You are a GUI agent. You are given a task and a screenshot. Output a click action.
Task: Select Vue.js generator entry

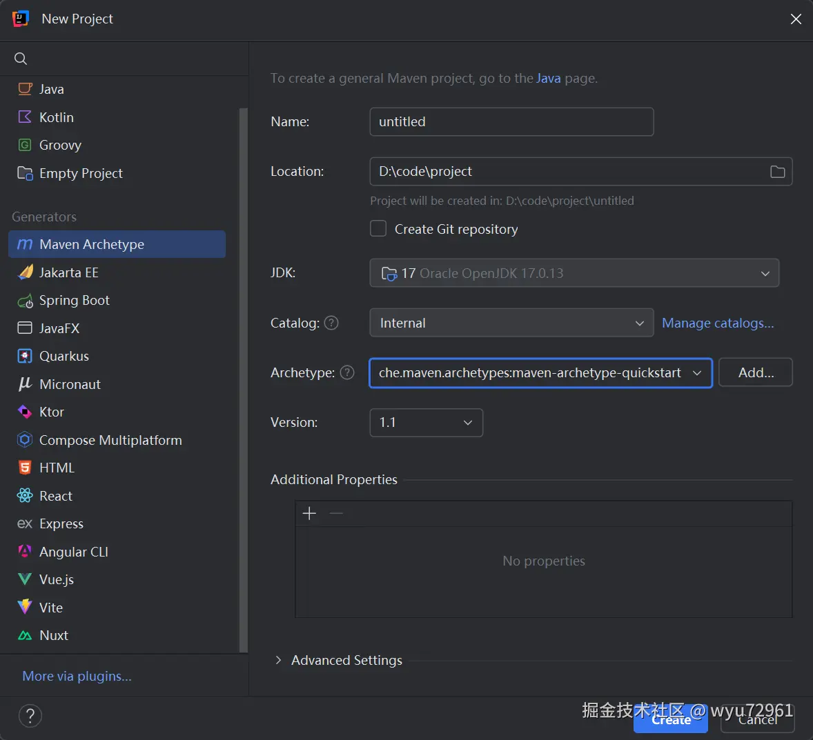click(117, 579)
